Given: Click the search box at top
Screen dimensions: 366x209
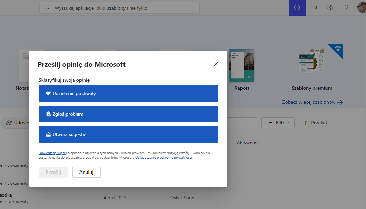Looking at the screenshot, I should click(x=119, y=8).
